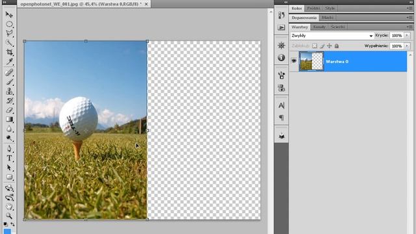Open the Kolor panel group menu
The height and width of the screenshot is (234, 416).
coord(409,8)
